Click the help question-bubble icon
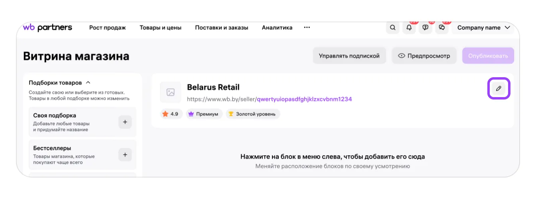This screenshot has height=199, width=536. tap(425, 28)
